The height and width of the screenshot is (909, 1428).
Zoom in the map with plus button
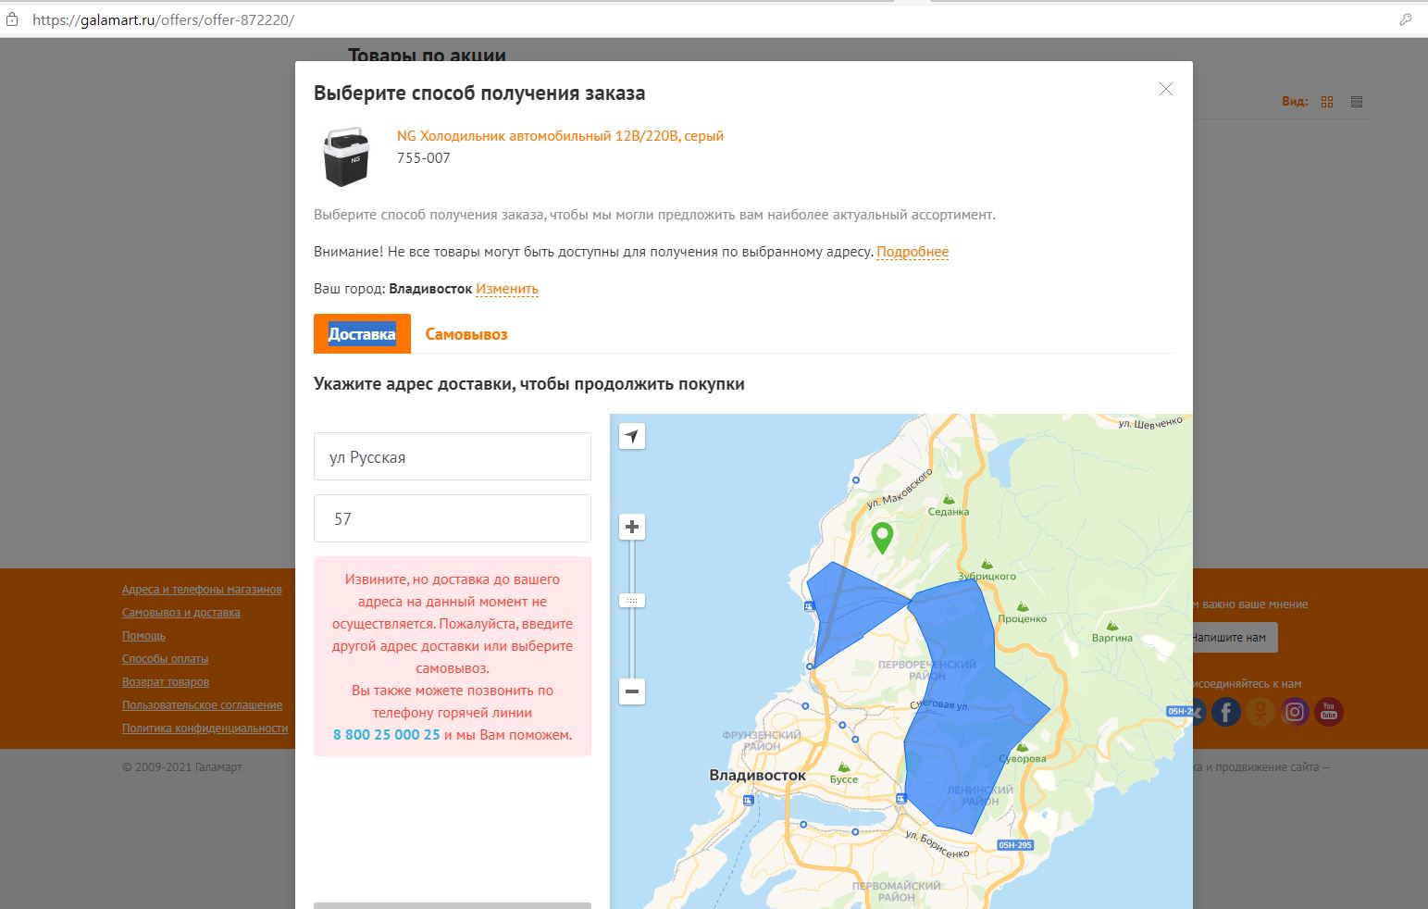pyautogui.click(x=632, y=527)
